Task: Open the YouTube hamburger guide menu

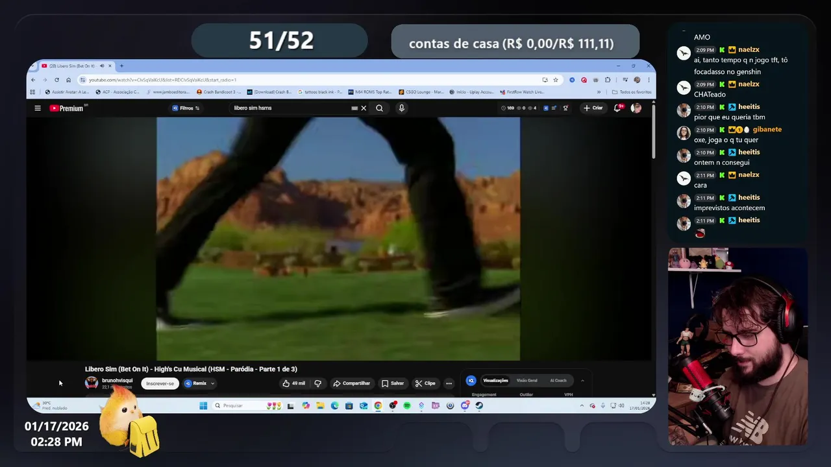Action: click(38, 108)
